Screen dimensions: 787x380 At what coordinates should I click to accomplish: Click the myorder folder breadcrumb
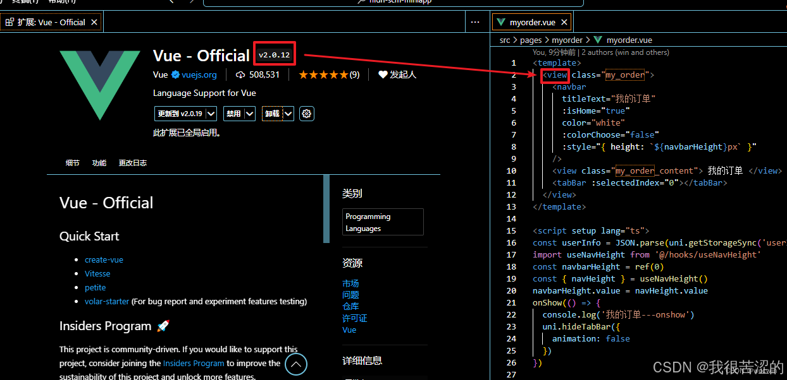567,40
